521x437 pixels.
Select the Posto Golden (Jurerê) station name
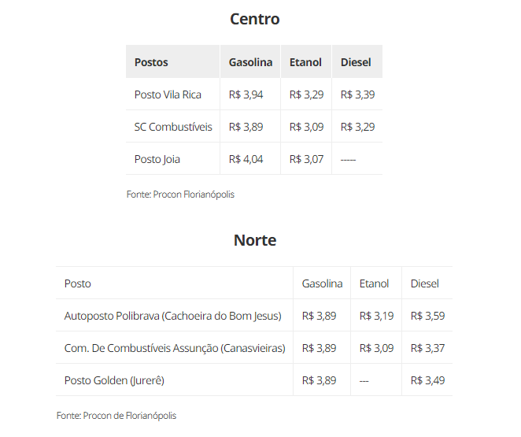pos(114,380)
